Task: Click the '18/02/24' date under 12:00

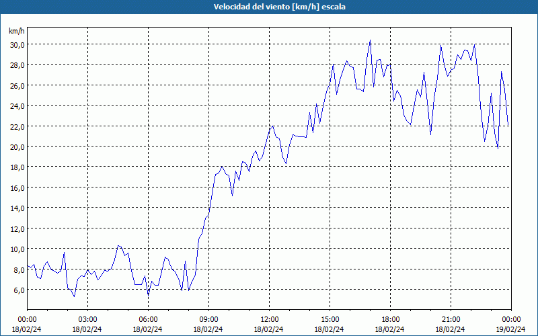Action: pyautogui.click(x=269, y=329)
